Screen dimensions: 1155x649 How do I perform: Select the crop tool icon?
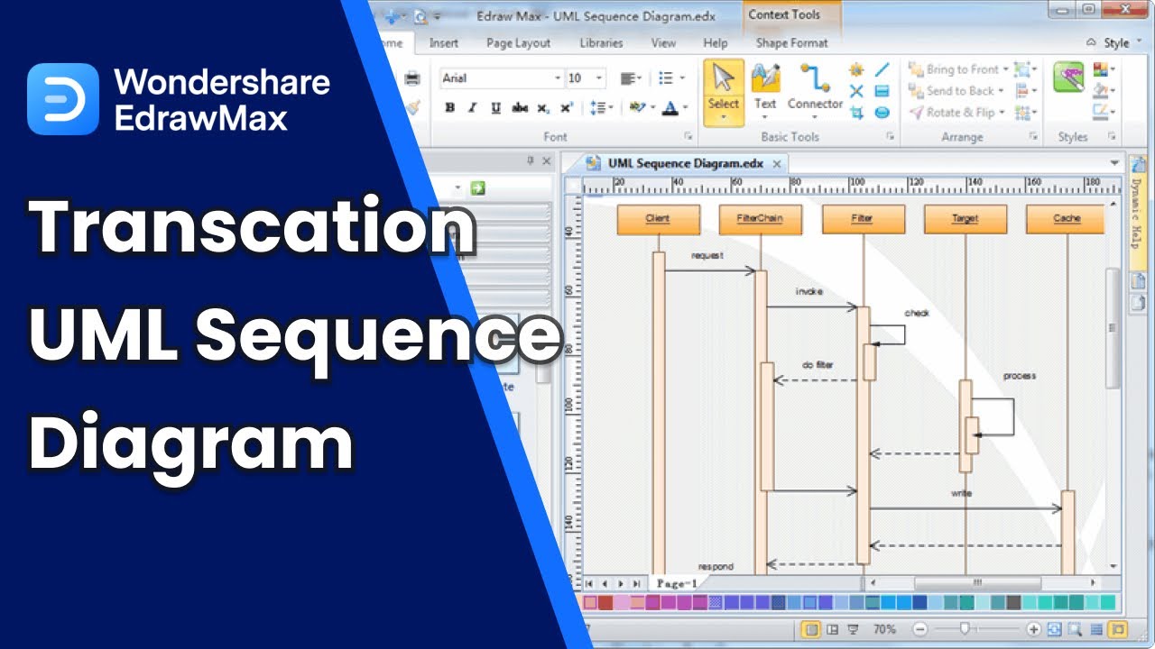pos(856,113)
